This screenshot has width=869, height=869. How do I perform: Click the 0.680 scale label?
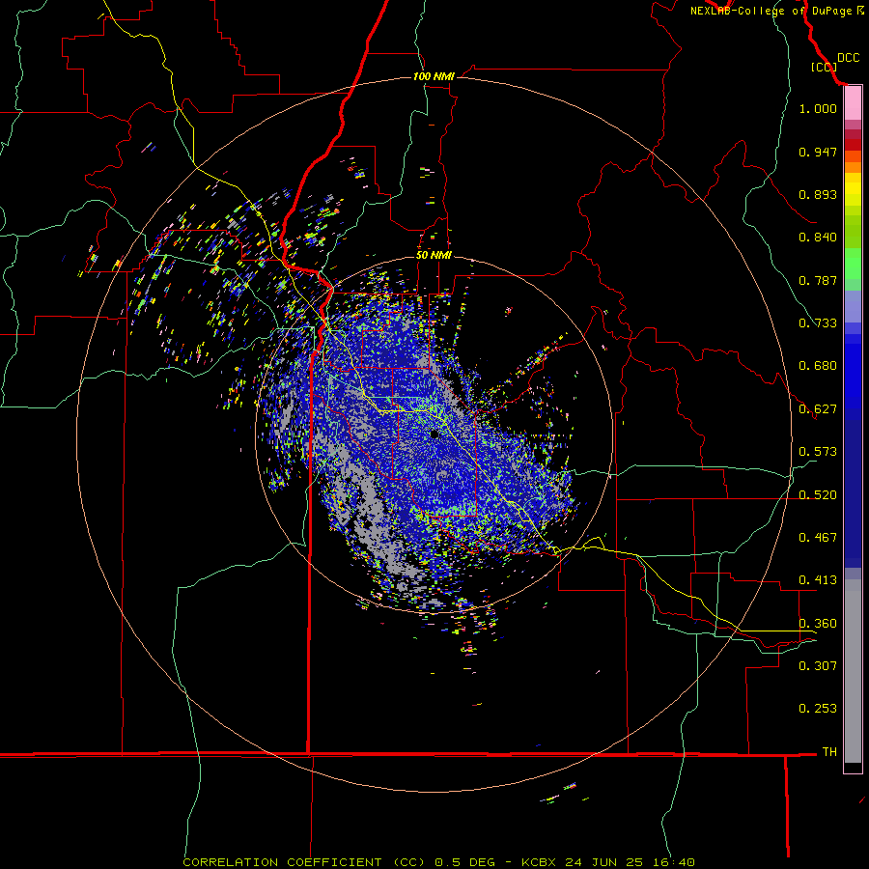pos(818,365)
